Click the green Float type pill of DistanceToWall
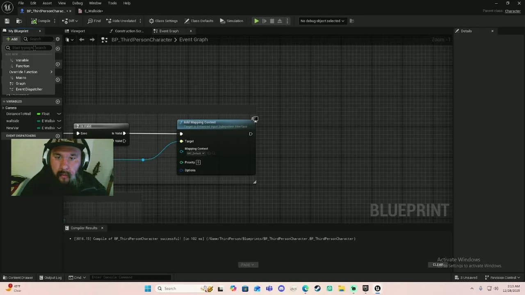Viewport: 525px width, 295px height. 39,114
